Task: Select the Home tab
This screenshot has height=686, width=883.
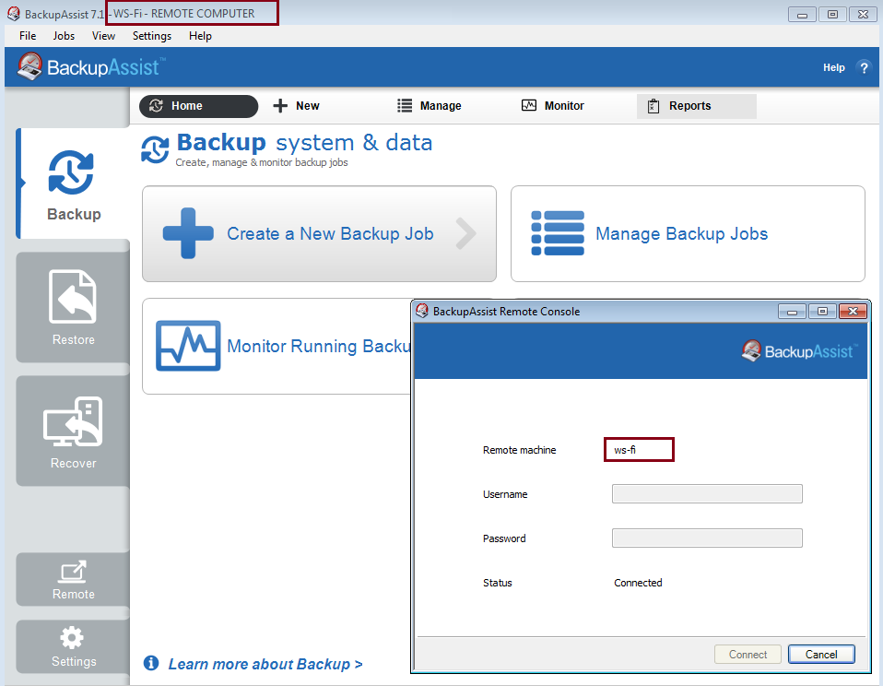Action: click(x=199, y=106)
